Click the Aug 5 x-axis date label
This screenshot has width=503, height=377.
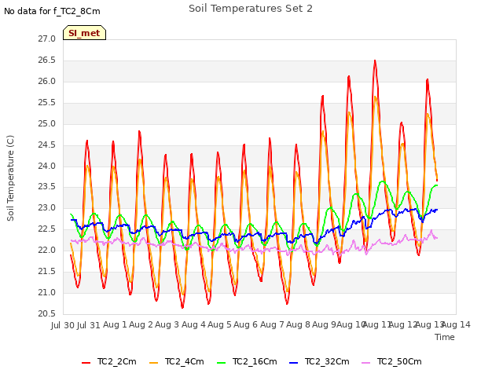point(219,325)
